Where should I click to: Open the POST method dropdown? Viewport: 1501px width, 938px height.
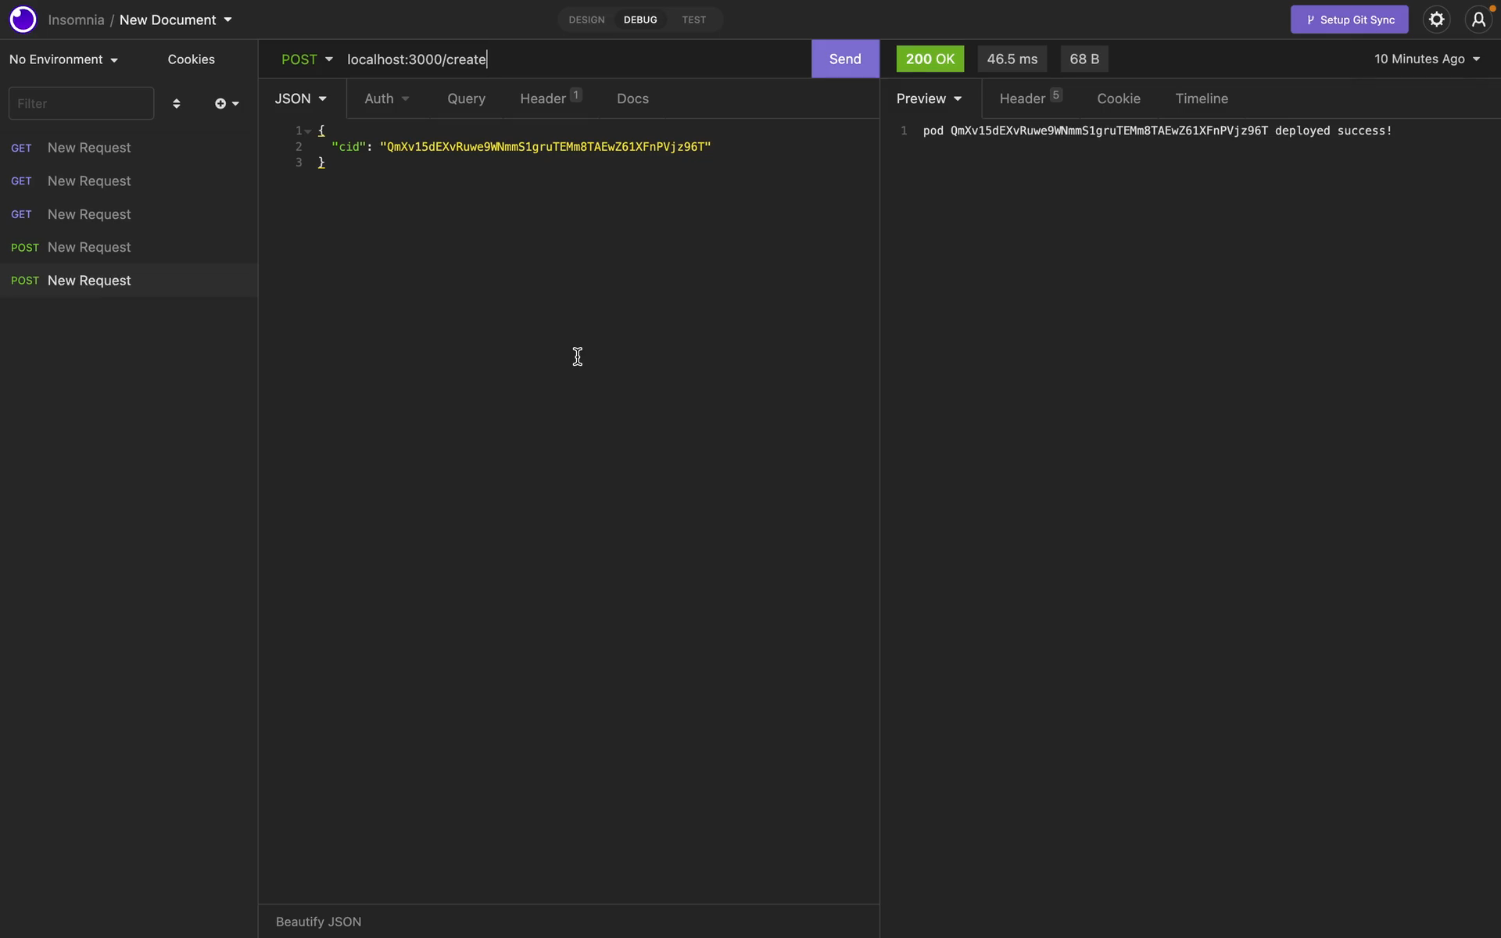tap(307, 59)
